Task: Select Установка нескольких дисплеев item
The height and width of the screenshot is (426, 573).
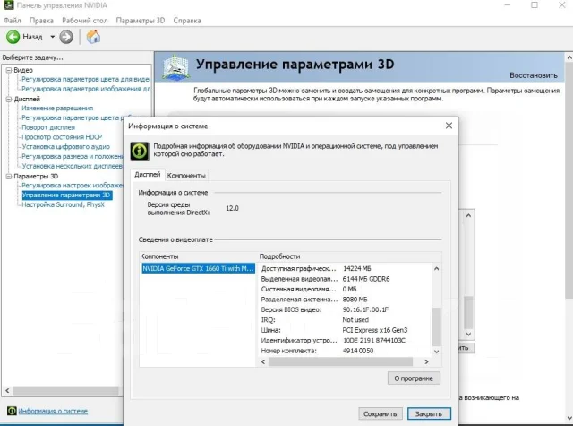Action: click(x=72, y=166)
